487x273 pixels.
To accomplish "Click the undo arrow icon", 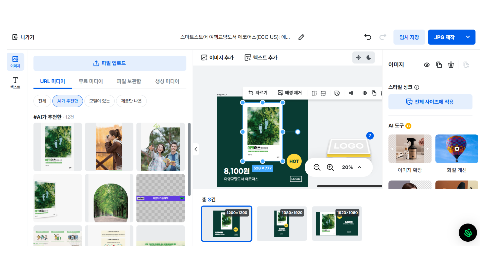I will point(368,37).
